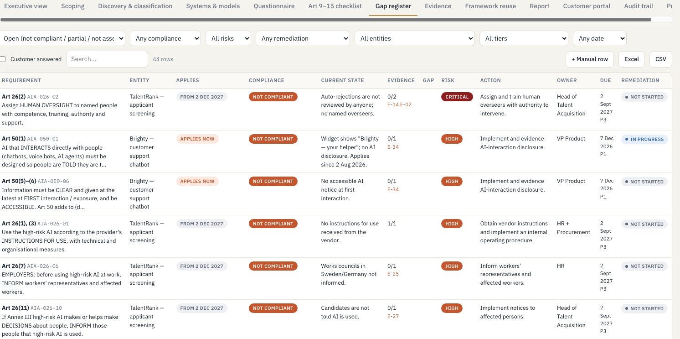Image resolution: width=680 pixels, height=339 pixels.
Task: Click the Critical risk badge
Action: (x=457, y=97)
